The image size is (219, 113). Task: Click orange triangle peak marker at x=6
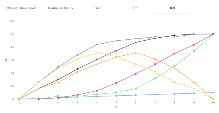[x=136, y=53]
